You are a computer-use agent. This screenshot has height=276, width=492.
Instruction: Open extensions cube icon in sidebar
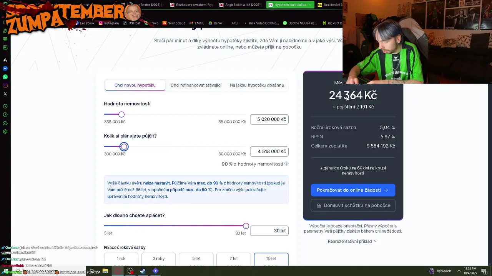[x=5, y=123]
